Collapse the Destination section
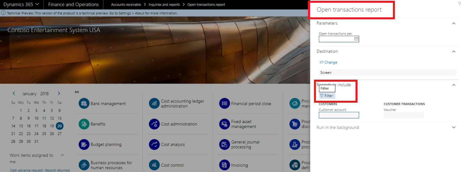 (x=454, y=52)
